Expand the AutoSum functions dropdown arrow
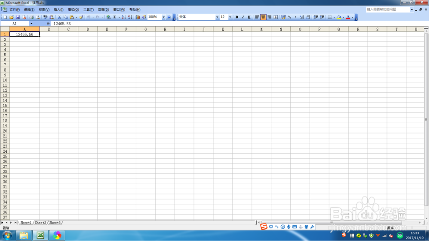Screen dimensions: 430x242 tap(119, 17)
